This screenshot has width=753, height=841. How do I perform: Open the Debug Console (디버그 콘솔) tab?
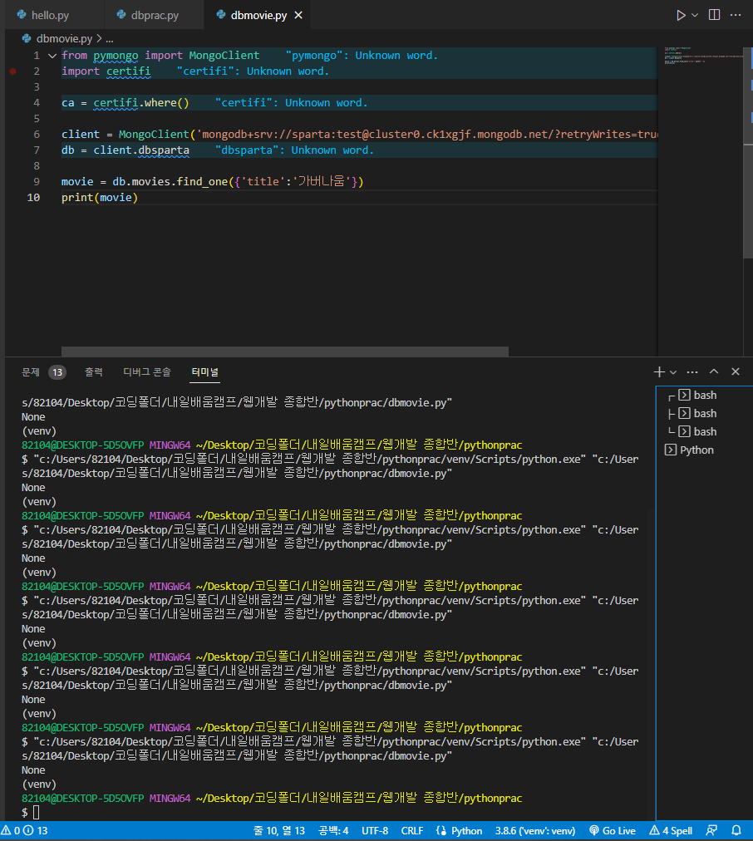[x=147, y=371]
